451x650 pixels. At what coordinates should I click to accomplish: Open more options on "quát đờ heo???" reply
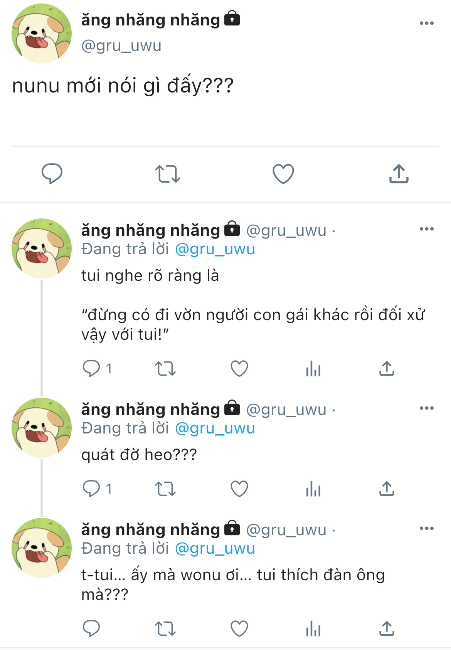(x=426, y=408)
